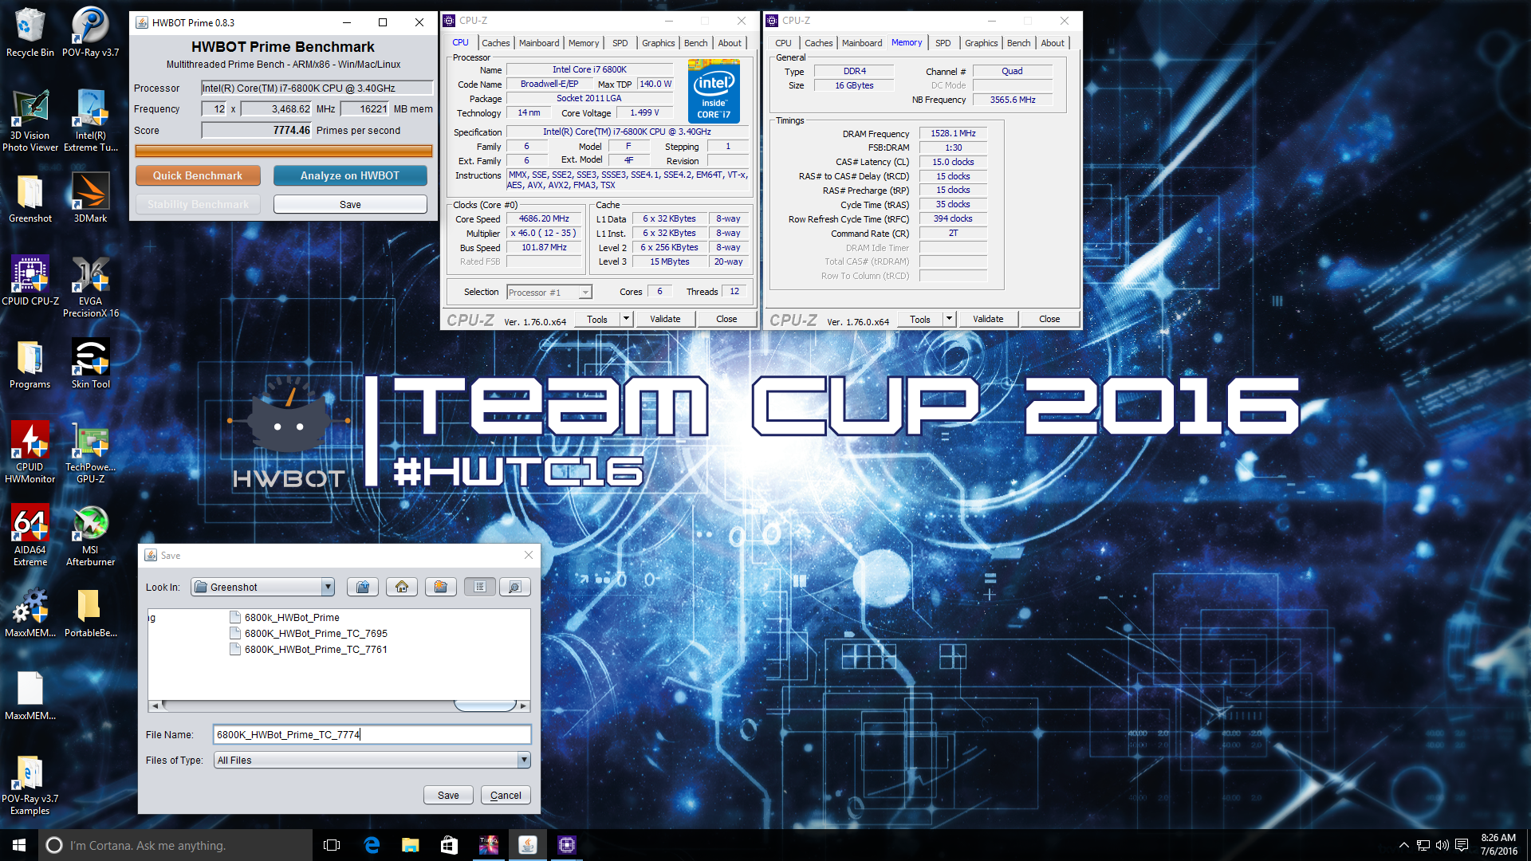Select MSI Afterburner desktop icon

[91, 535]
